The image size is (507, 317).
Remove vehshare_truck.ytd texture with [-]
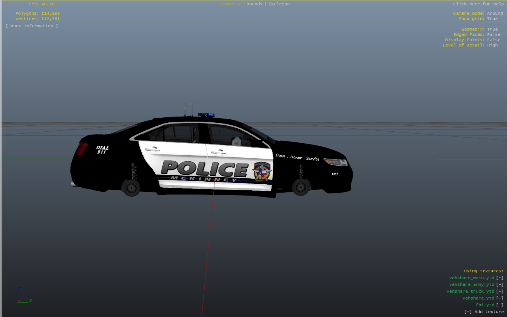(500, 291)
